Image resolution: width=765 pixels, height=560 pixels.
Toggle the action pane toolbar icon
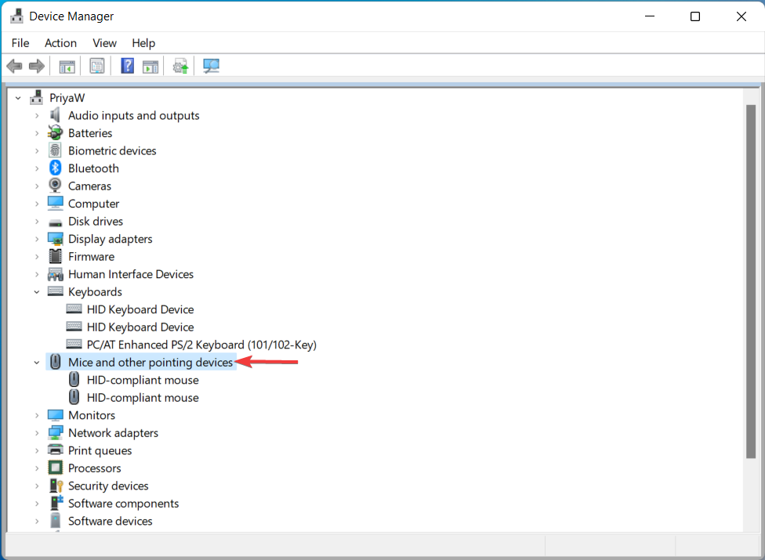tap(150, 67)
